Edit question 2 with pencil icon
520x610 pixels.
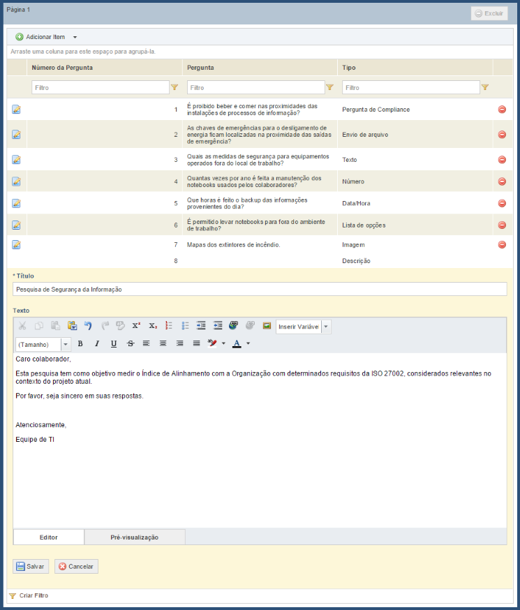tap(16, 135)
